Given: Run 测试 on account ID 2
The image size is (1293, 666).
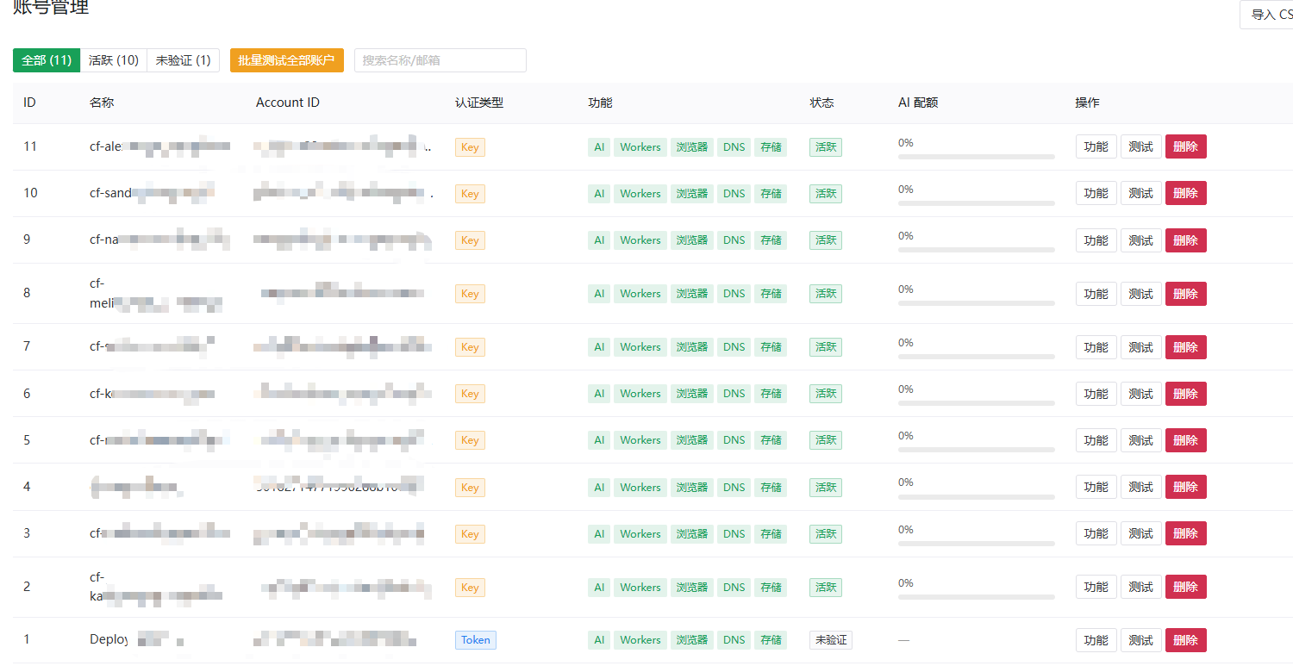Looking at the screenshot, I should [x=1141, y=587].
